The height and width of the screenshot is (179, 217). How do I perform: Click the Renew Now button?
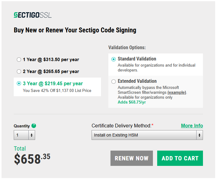(x=132, y=158)
